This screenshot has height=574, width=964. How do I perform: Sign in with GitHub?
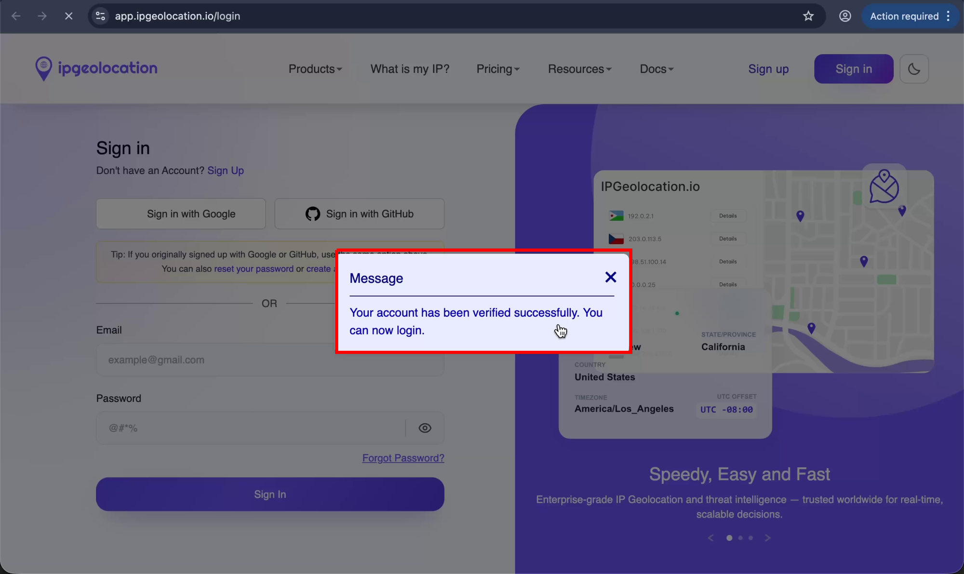coord(359,214)
